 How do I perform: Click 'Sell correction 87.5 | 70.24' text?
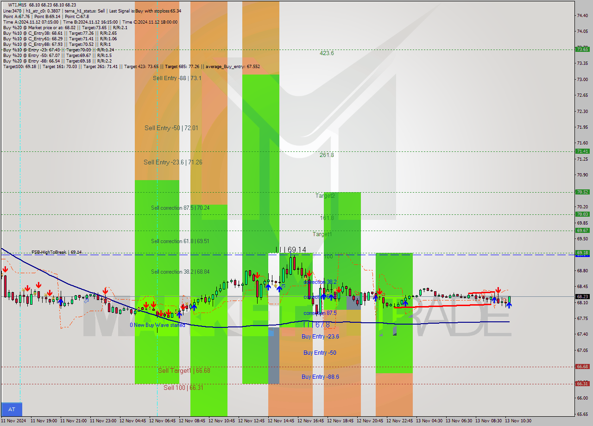click(180, 208)
